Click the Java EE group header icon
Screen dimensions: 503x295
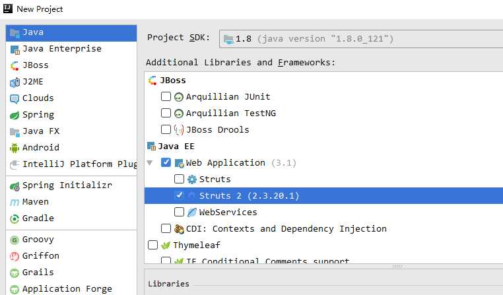tap(151, 147)
